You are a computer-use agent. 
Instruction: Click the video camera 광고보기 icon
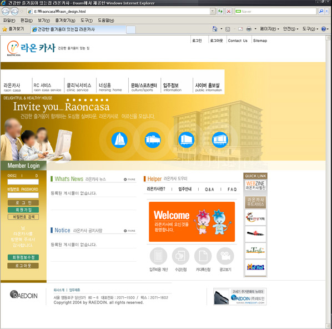tap(225, 256)
